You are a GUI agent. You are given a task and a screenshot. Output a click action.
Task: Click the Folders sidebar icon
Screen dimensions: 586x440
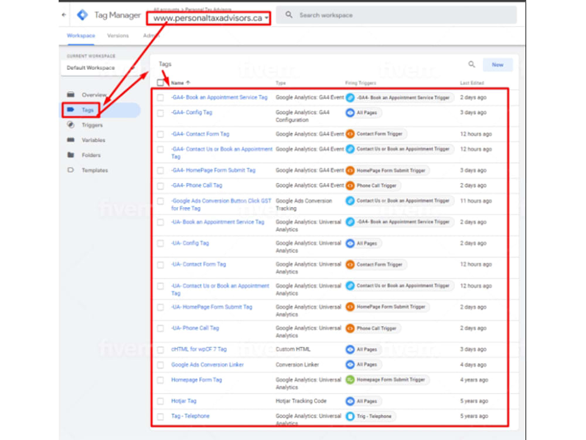coord(71,155)
